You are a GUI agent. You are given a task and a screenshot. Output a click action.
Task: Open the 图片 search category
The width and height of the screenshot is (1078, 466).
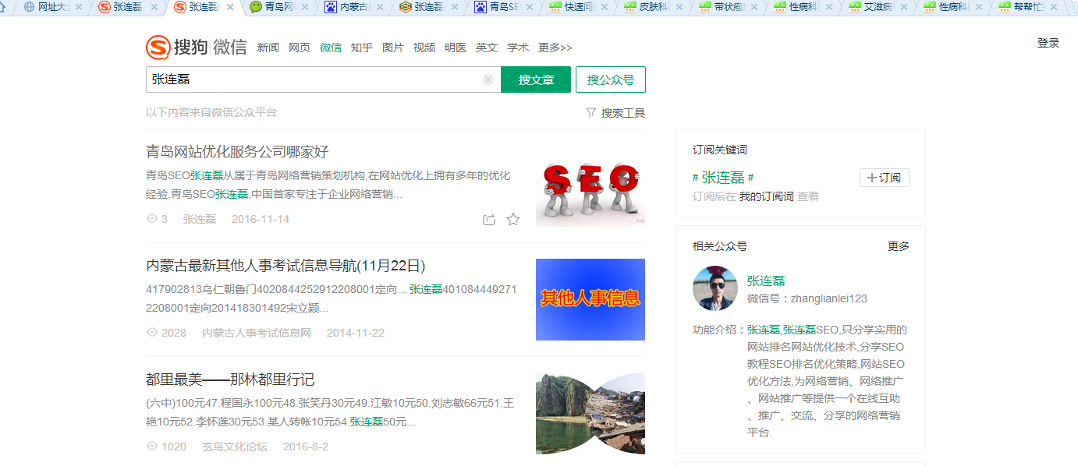393,48
